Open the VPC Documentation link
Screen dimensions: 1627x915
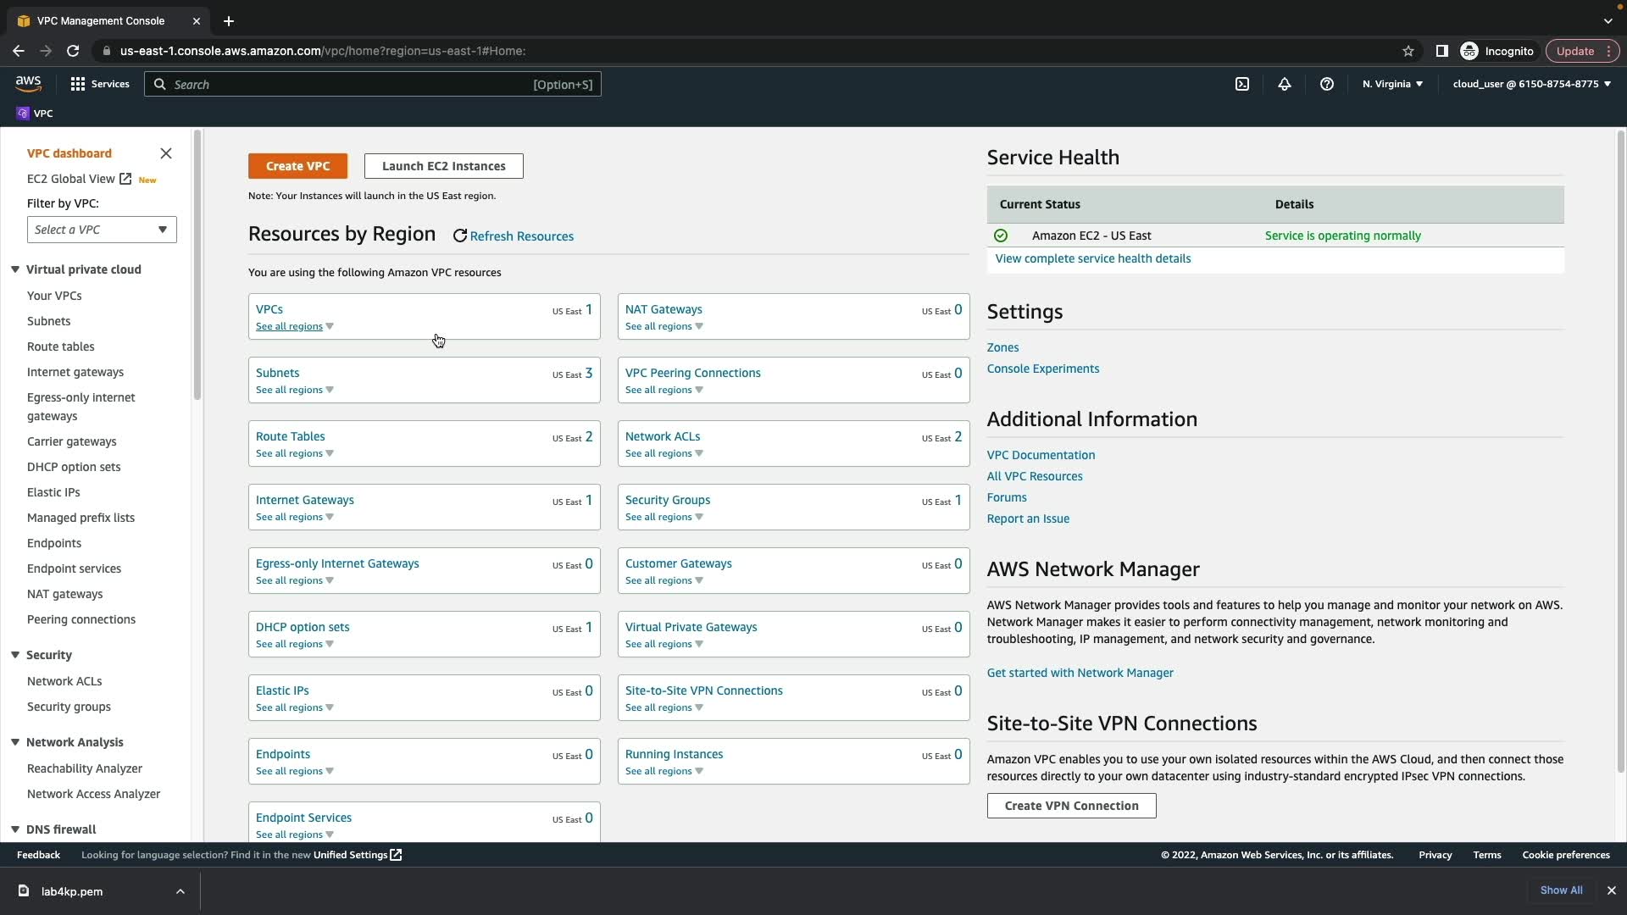[1041, 455]
